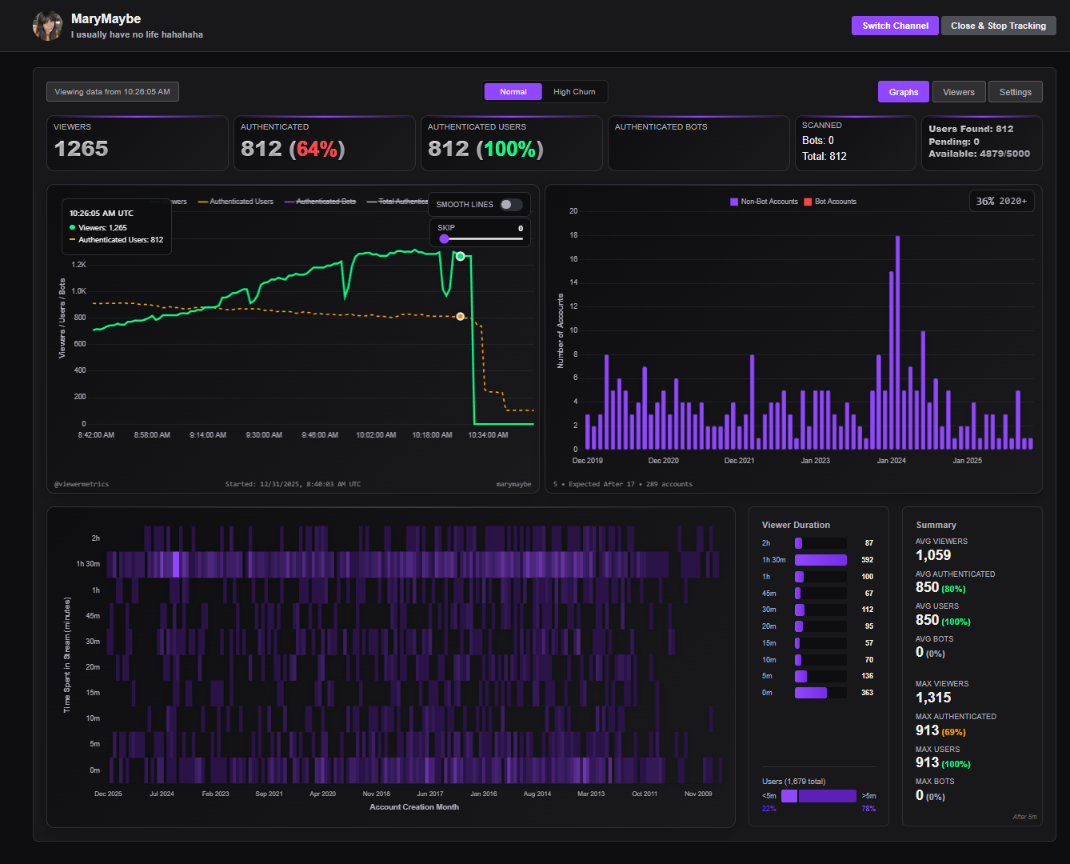Screen dimensions: 1070x864
Task: Click the orange authenticated users data point
Action: click(x=460, y=317)
